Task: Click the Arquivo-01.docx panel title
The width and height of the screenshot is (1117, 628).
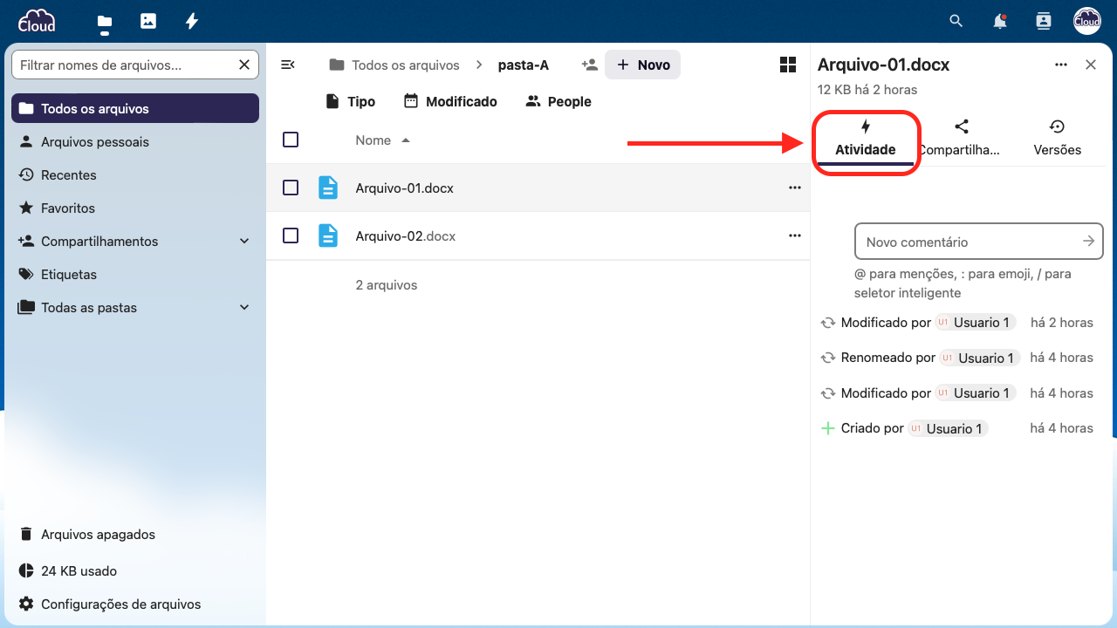Action: tap(883, 65)
